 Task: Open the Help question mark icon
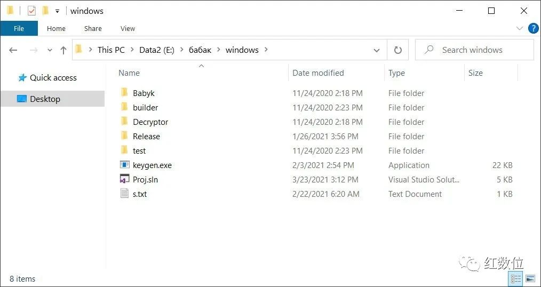534,28
